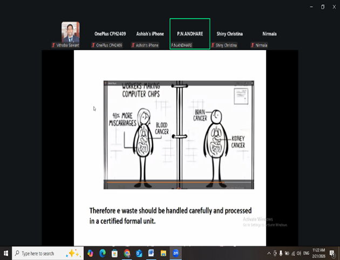The height and width of the screenshot is (260, 340).
Task: Click the Shiny Christina participant tile
Action: click(229, 33)
